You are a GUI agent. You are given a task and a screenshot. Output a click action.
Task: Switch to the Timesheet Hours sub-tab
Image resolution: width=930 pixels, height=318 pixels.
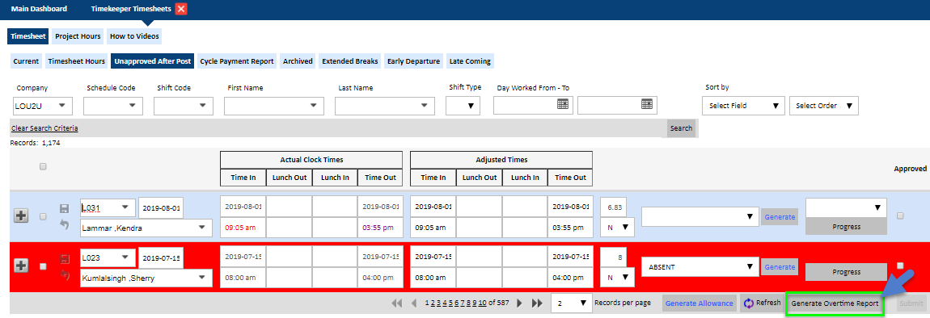point(77,61)
